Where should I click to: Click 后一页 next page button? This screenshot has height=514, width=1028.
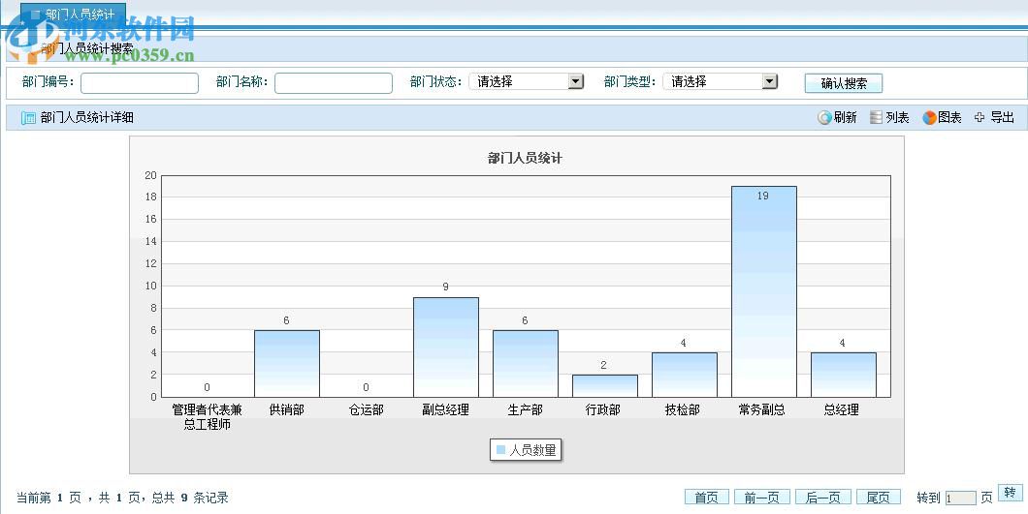[822, 498]
